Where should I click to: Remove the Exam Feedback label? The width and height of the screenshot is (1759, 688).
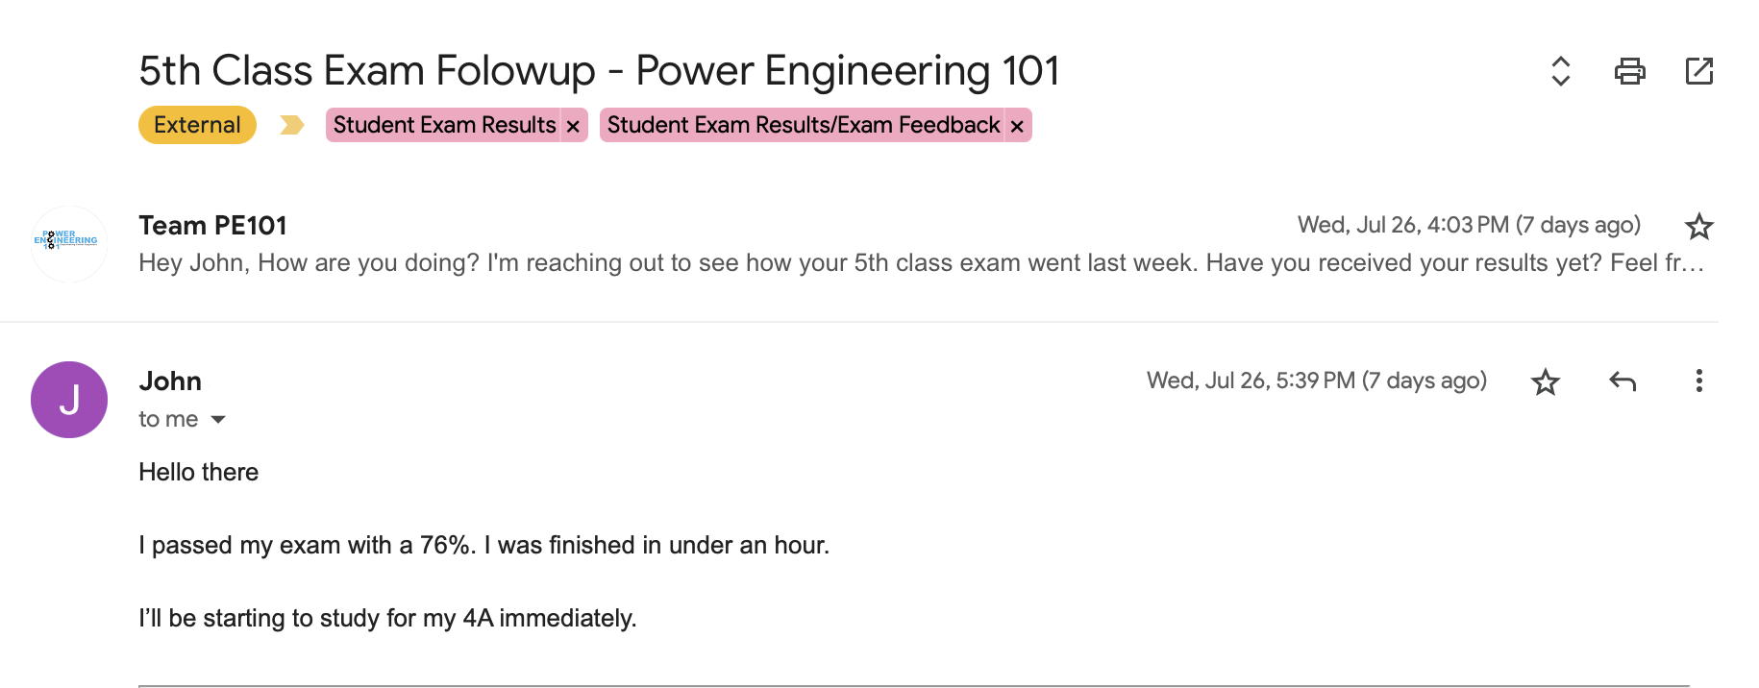pyautogui.click(x=1017, y=126)
